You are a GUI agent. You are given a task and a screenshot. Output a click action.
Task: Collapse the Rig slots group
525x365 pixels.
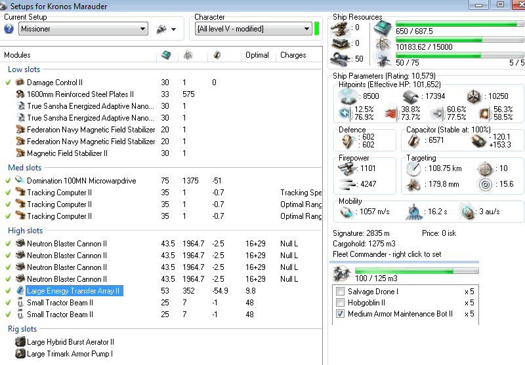22,329
